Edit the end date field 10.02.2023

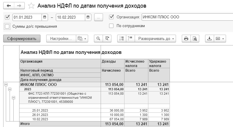(71, 17)
